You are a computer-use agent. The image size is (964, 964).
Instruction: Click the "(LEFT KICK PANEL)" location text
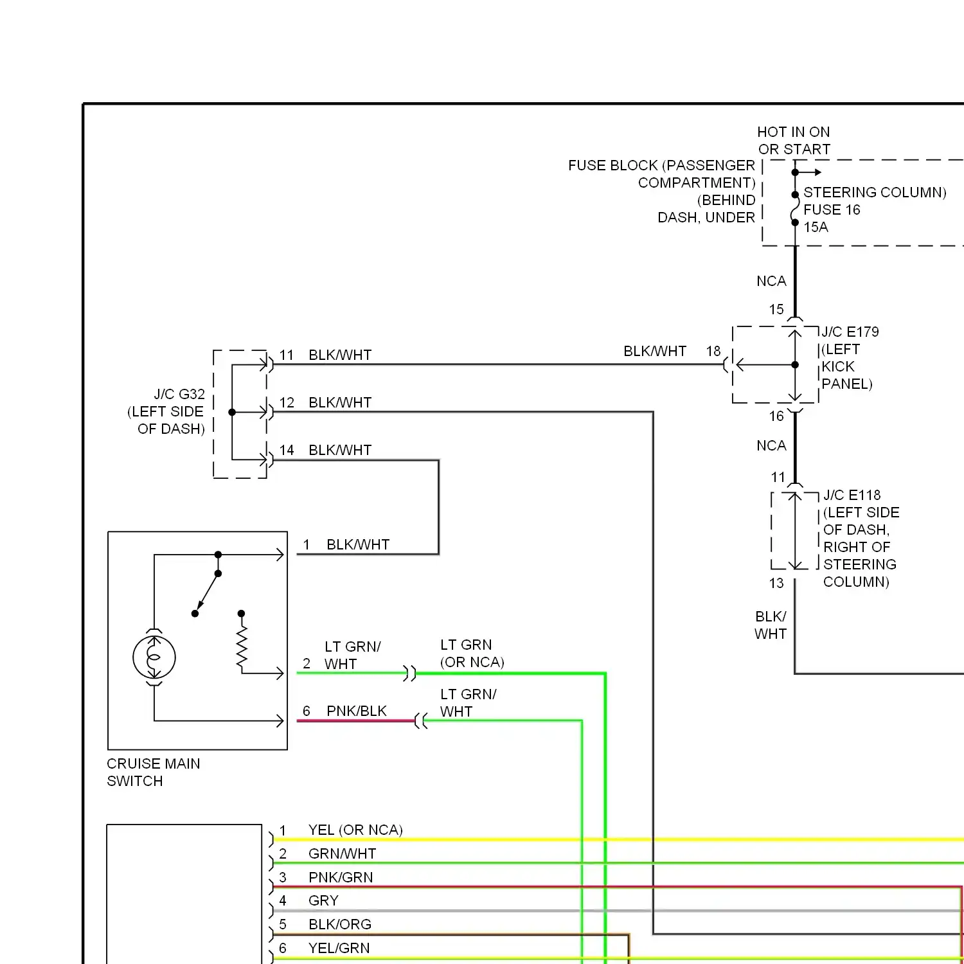pyautogui.click(x=847, y=366)
